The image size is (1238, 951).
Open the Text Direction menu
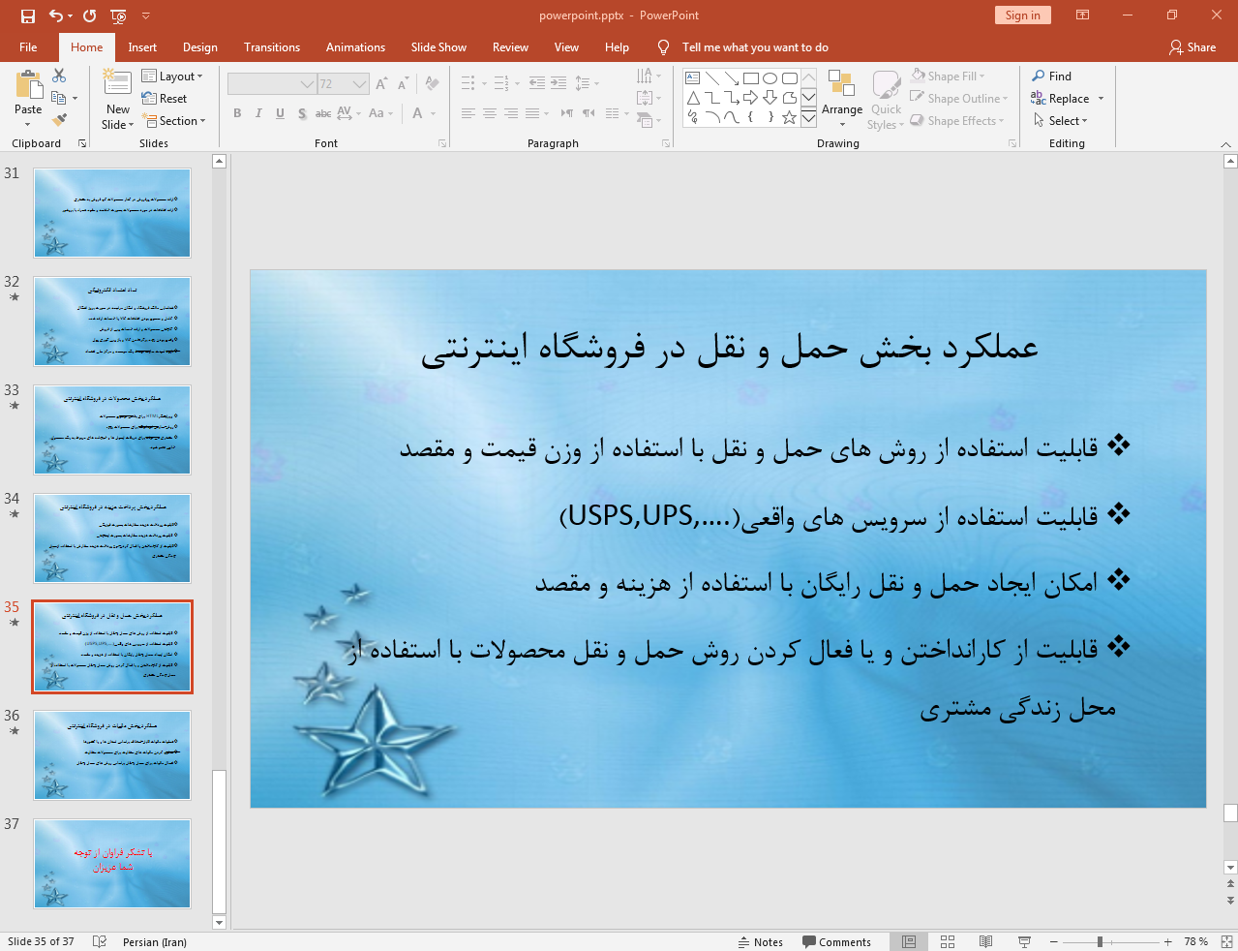(x=649, y=76)
